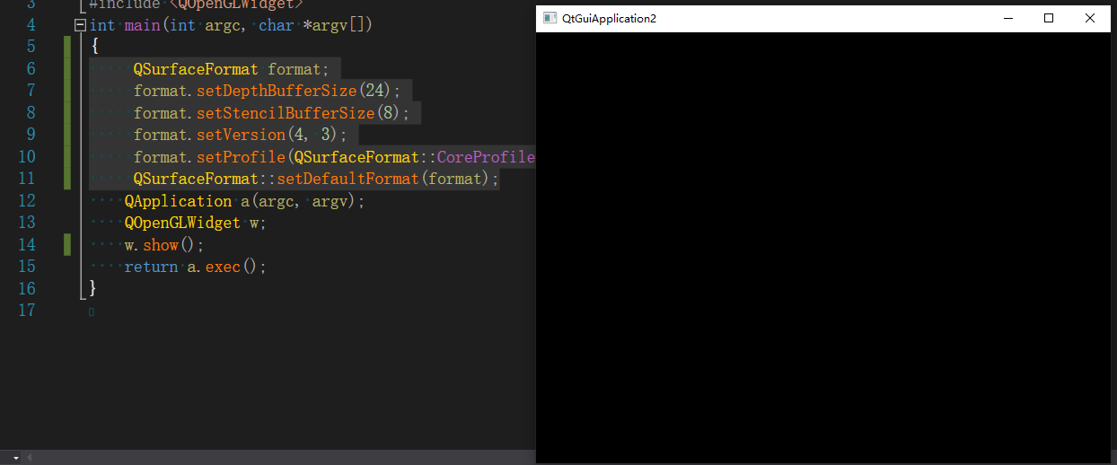Click line number 9

[31, 135]
